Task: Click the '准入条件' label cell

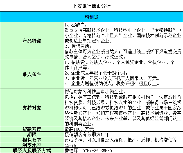Action: tap(32, 74)
